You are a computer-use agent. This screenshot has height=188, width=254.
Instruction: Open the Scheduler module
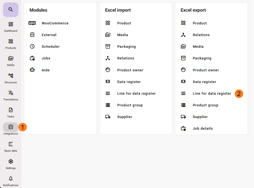coord(50,47)
